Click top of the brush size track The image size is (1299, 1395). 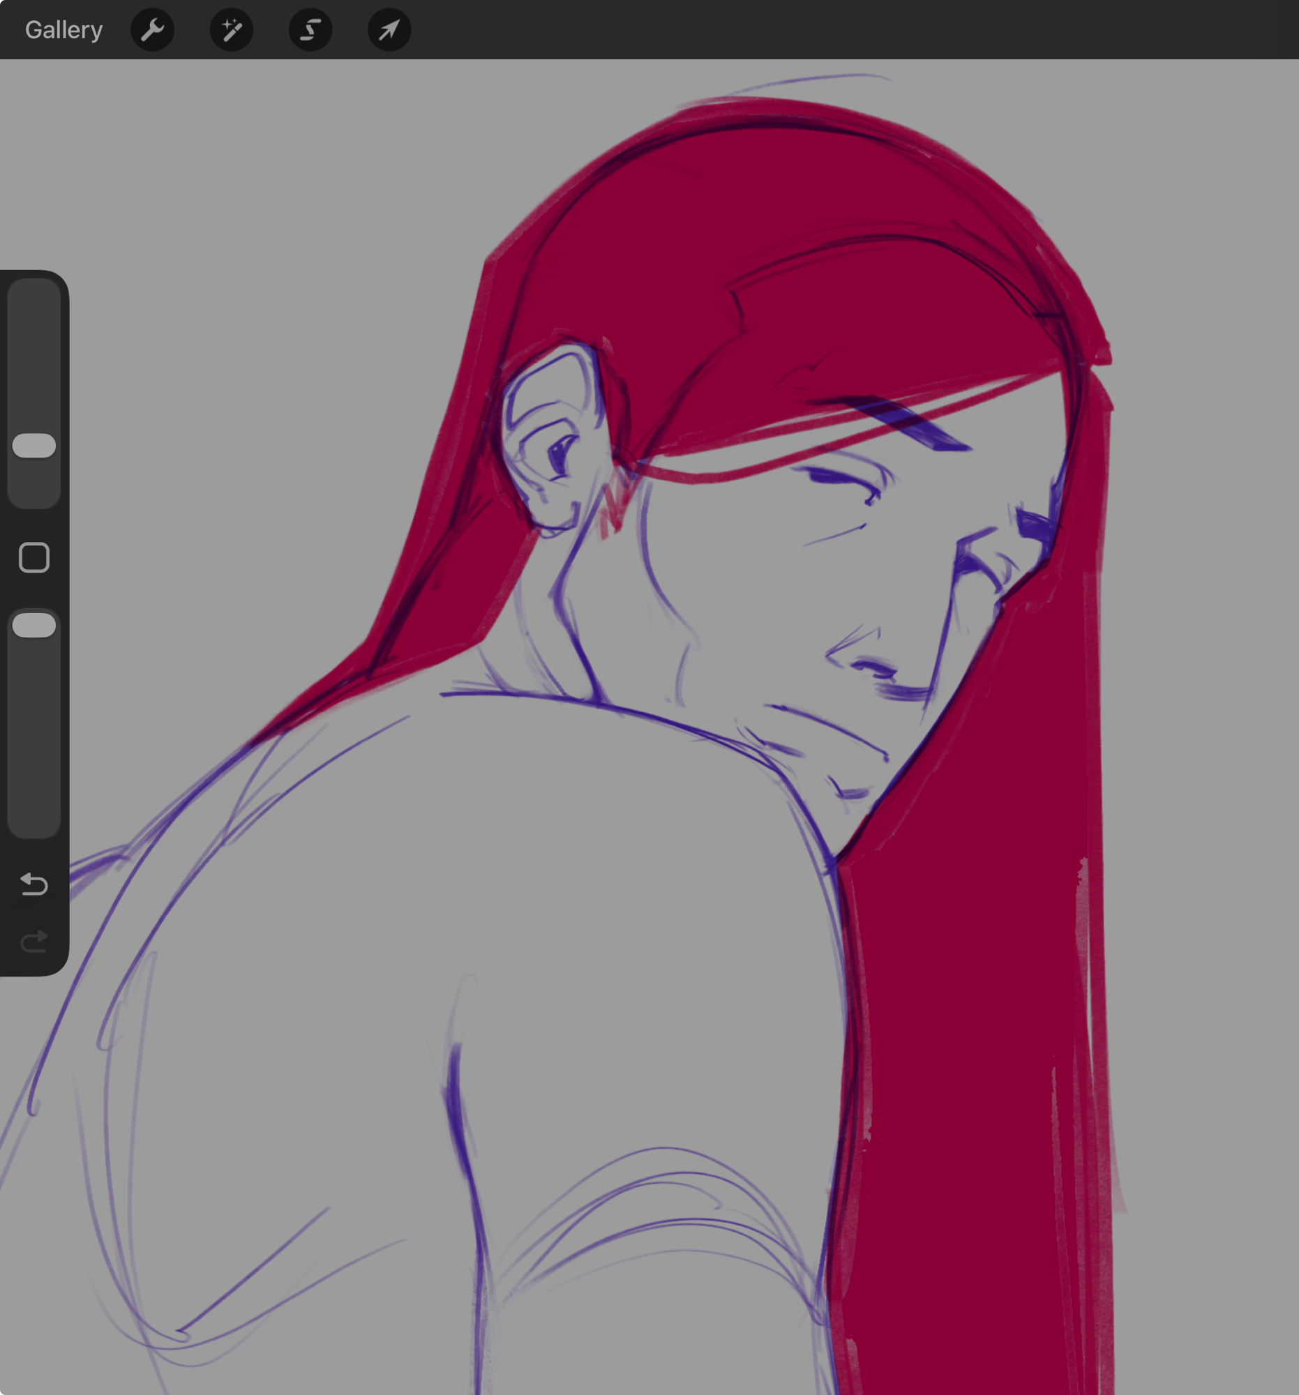pos(33,295)
